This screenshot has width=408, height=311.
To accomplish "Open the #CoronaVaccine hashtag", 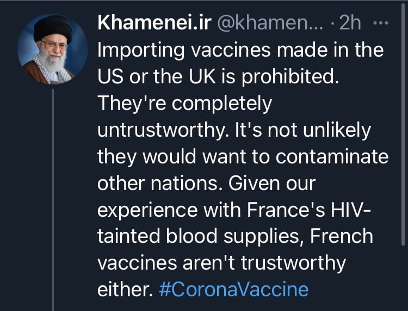I will pyautogui.click(x=234, y=289).
